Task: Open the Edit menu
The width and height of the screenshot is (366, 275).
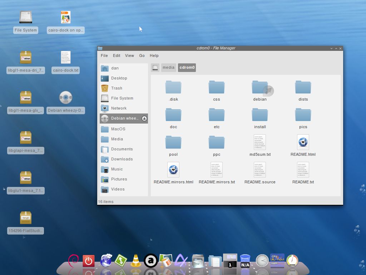Action: (x=117, y=56)
